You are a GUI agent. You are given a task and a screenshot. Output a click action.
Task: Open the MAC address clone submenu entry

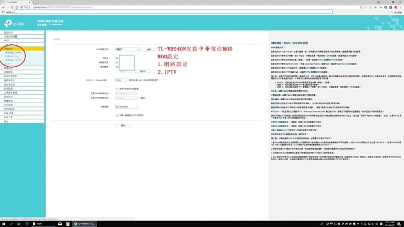coord(12,57)
